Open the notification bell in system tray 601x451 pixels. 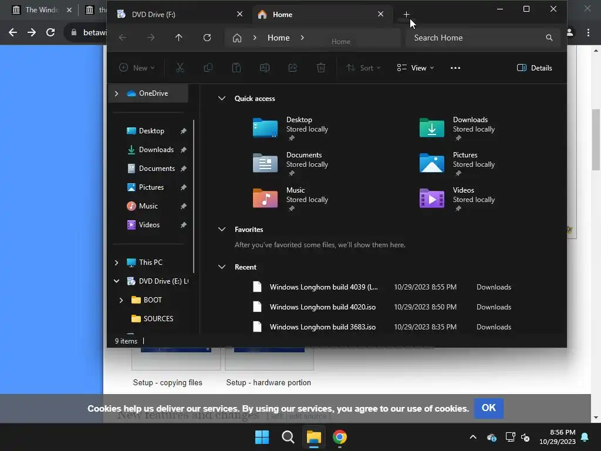585,437
